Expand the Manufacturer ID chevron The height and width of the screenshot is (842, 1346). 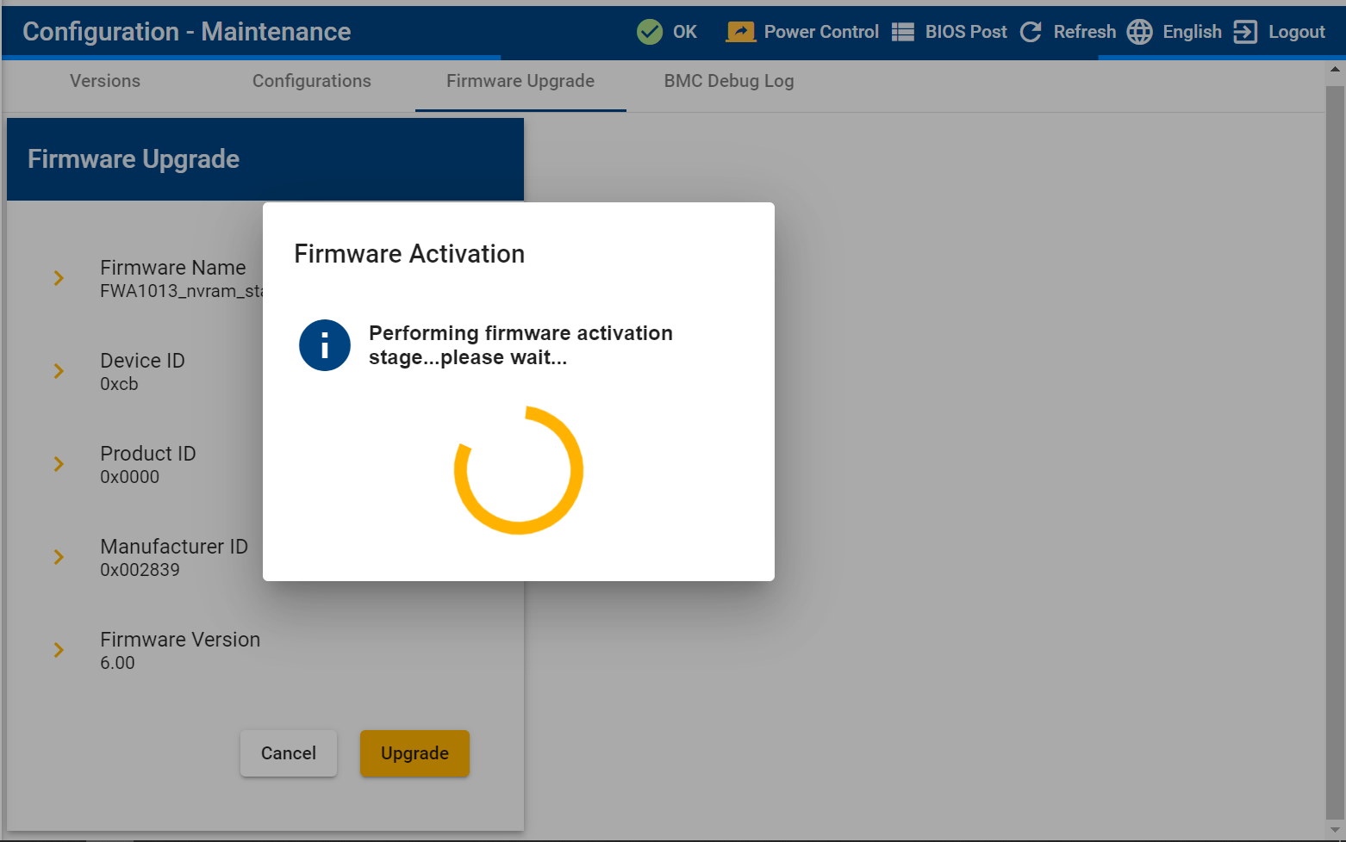coord(59,557)
